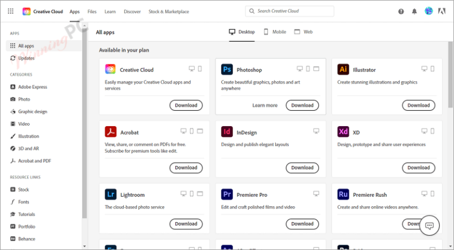
Task: Click the Photo camera sidebar icon
Action: coord(13,99)
